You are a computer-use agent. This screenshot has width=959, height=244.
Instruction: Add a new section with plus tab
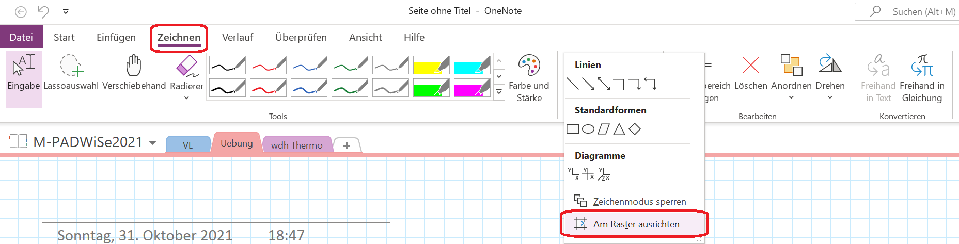pos(347,145)
